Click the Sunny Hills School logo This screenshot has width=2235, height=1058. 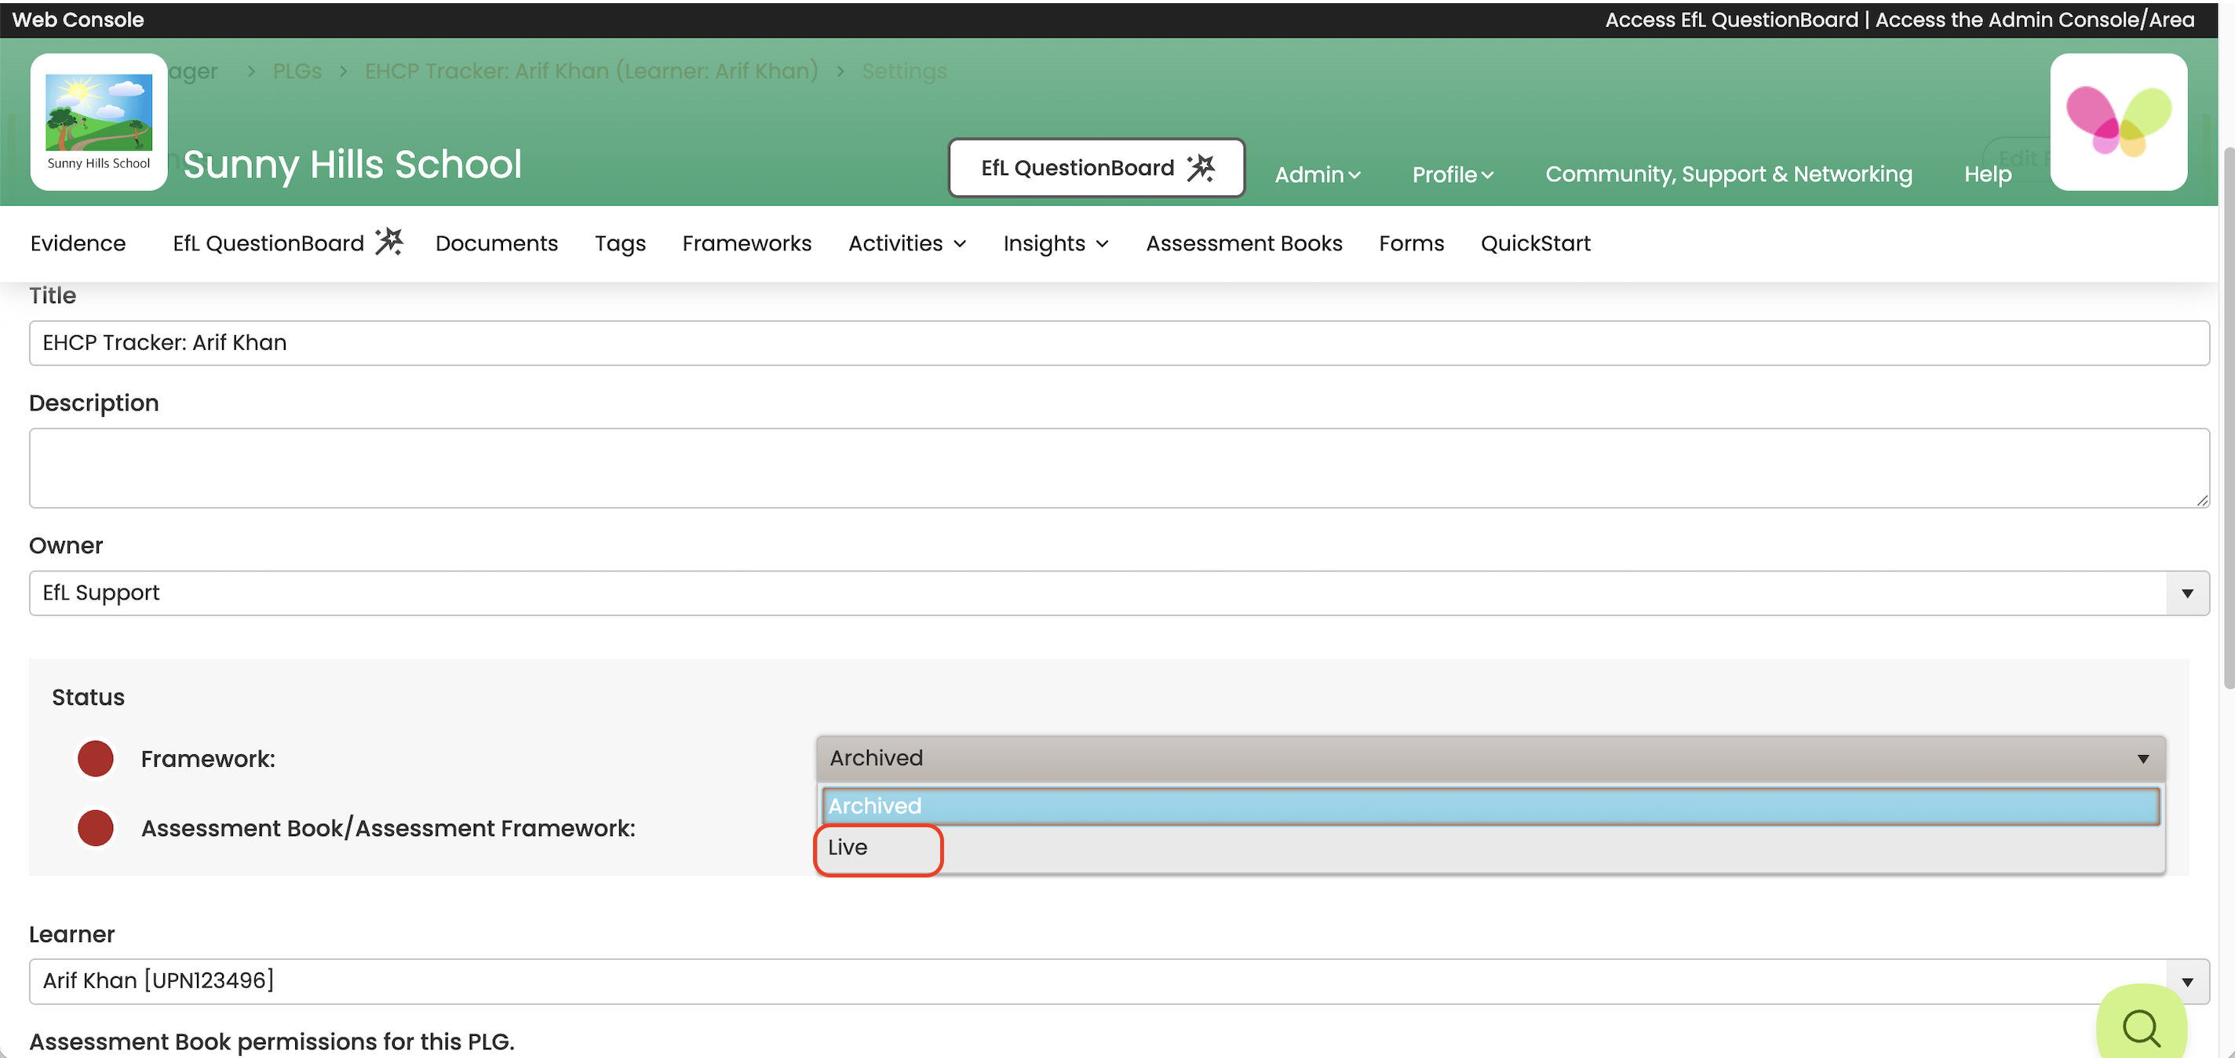pos(98,122)
